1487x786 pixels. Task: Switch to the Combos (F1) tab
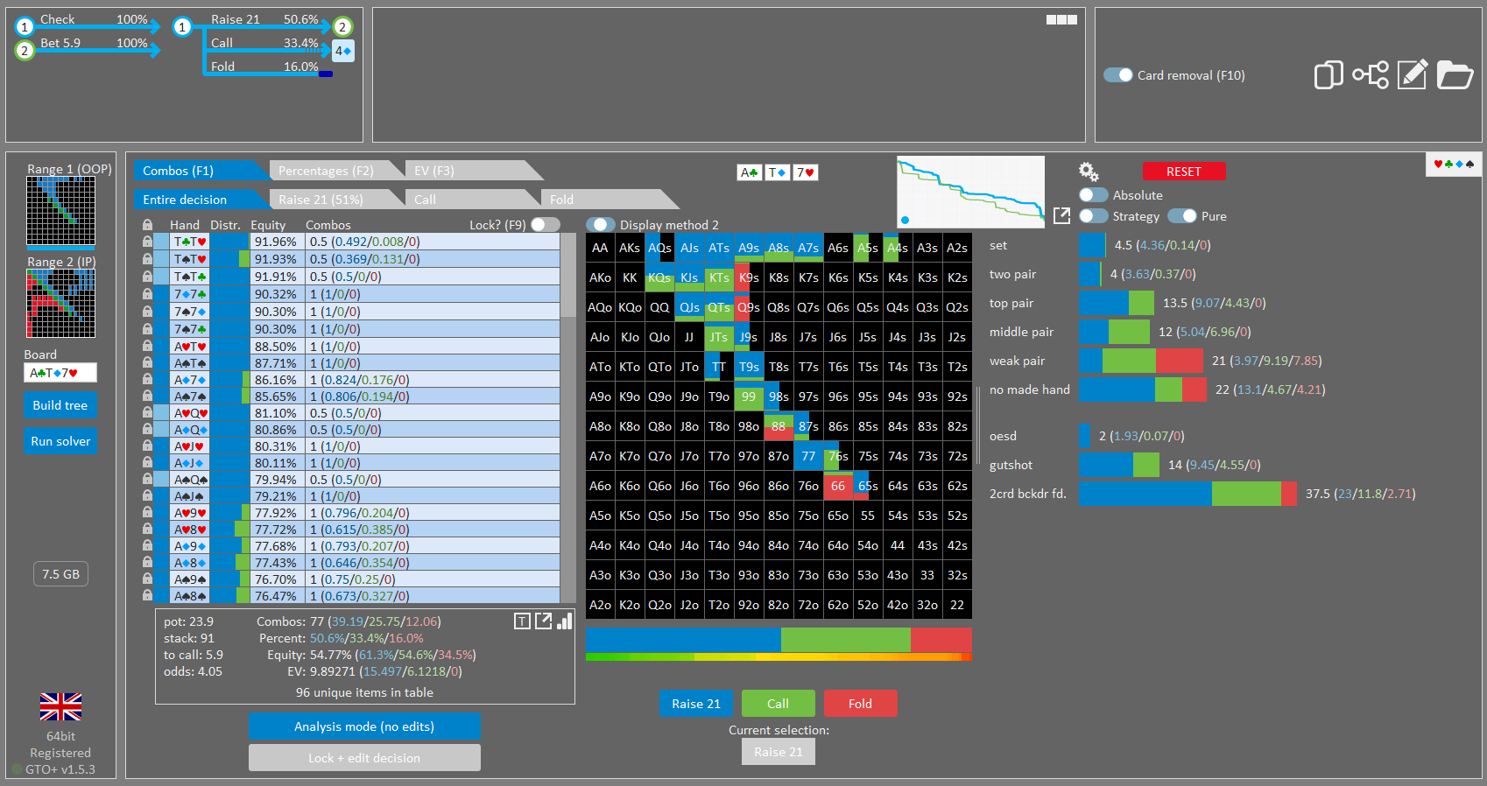[200, 171]
